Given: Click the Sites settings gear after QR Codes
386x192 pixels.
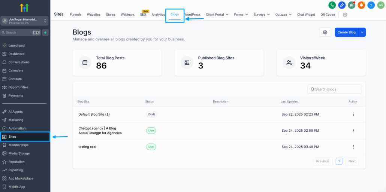Looking at the screenshot, I should [x=345, y=15].
